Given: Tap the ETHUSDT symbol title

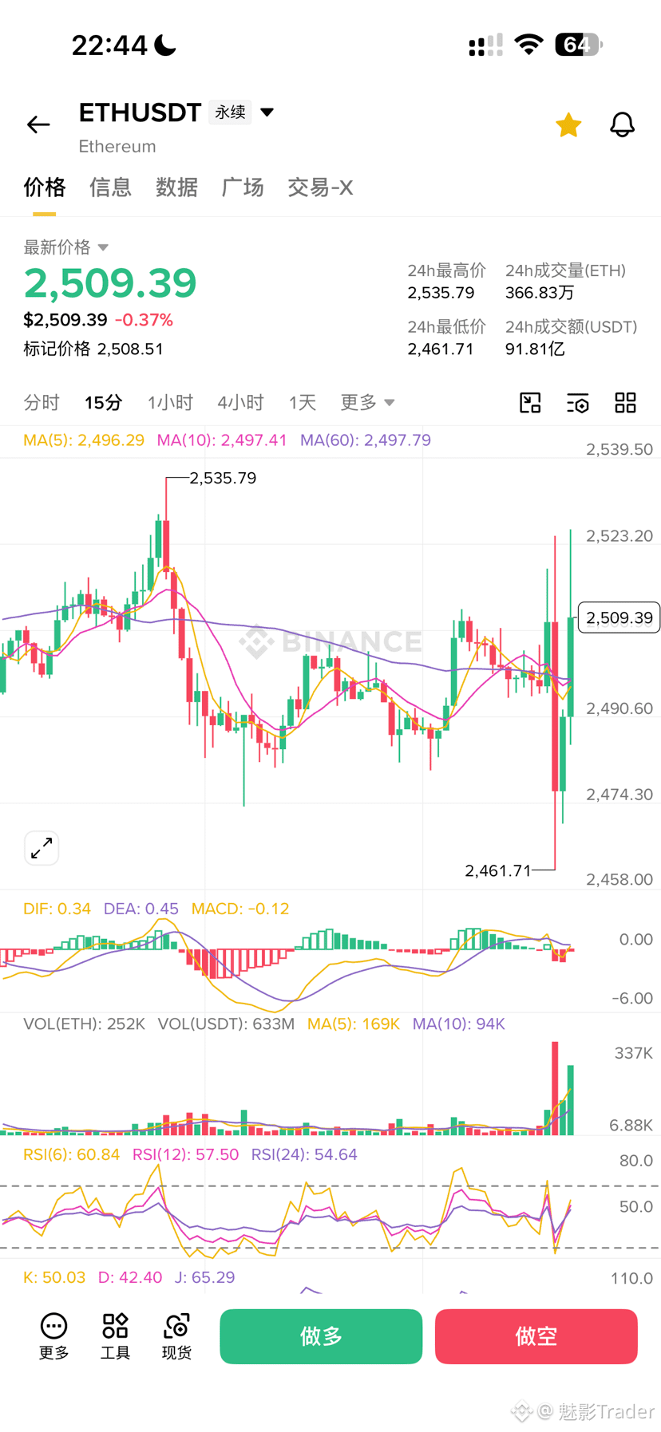Looking at the screenshot, I should click(140, 112).
